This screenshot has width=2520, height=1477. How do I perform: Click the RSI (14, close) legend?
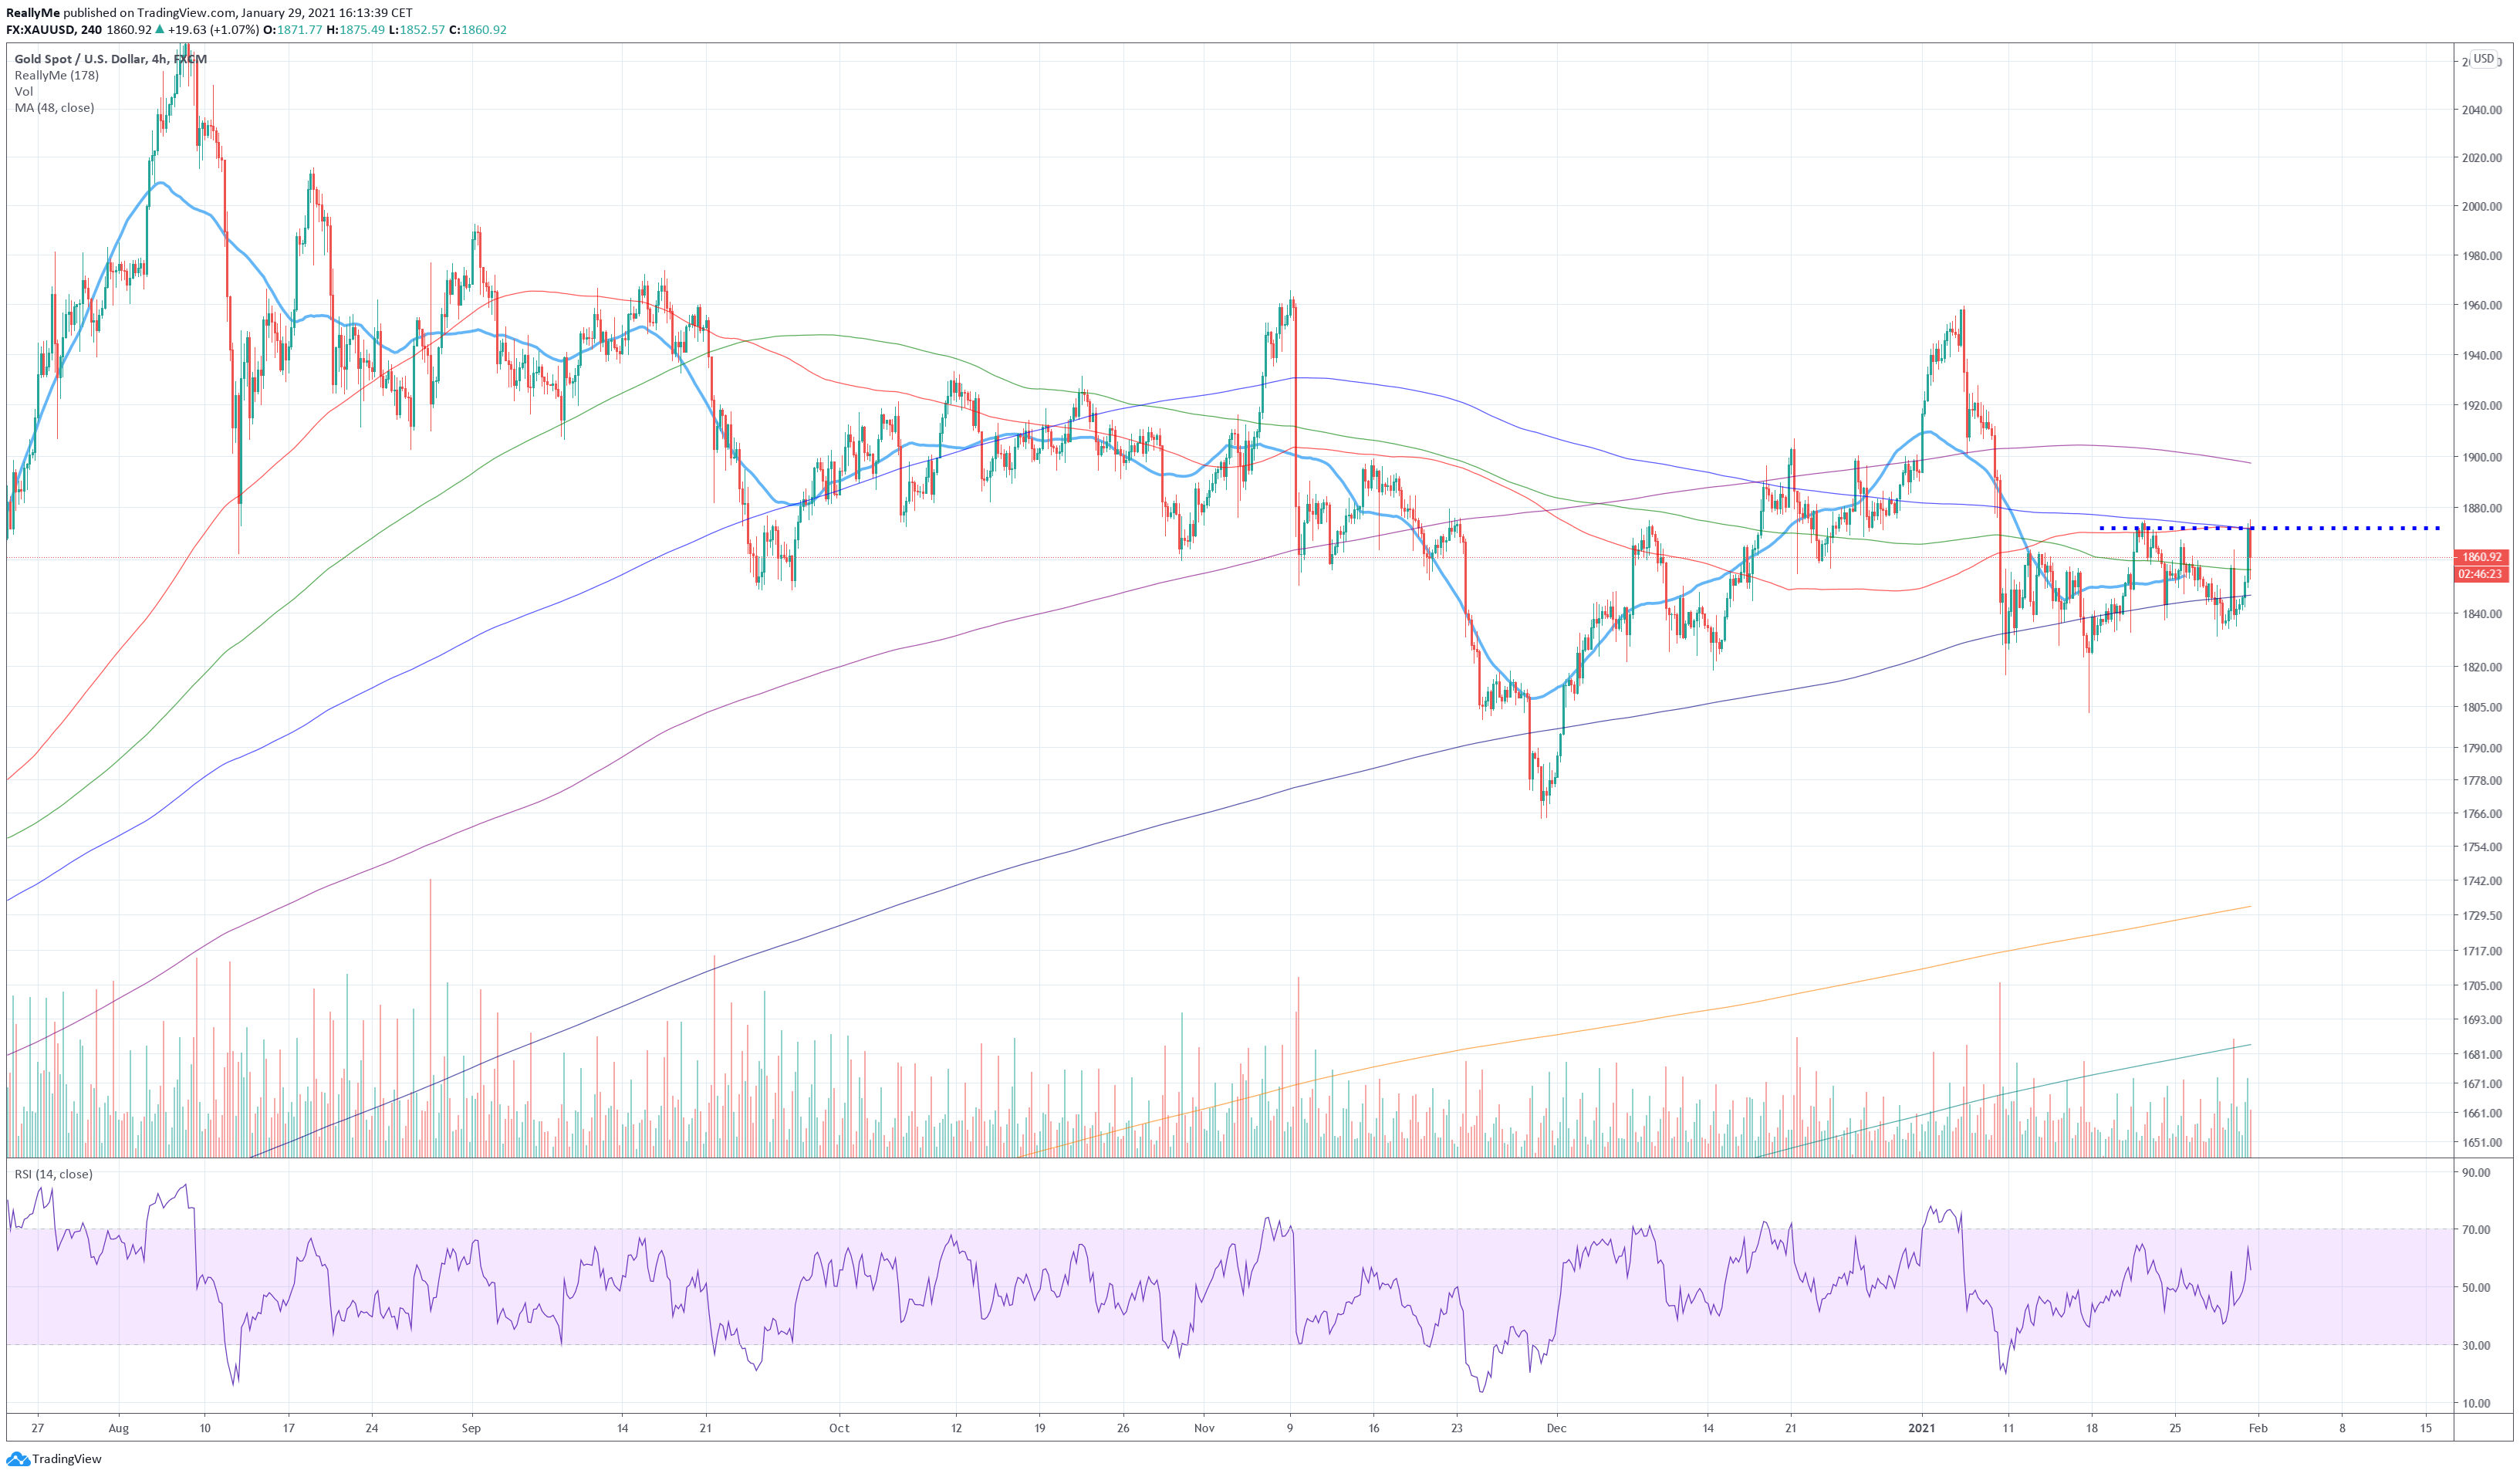click(x=53, y=1174)
